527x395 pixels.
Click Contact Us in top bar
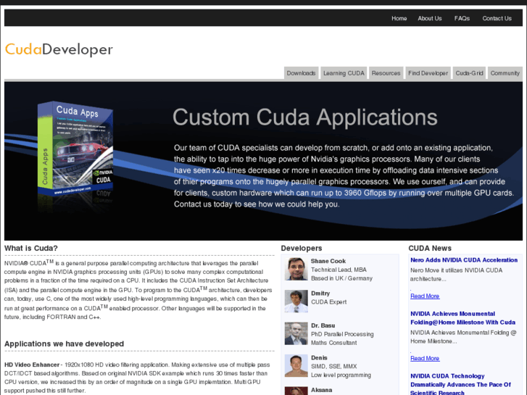pos(497,19)
